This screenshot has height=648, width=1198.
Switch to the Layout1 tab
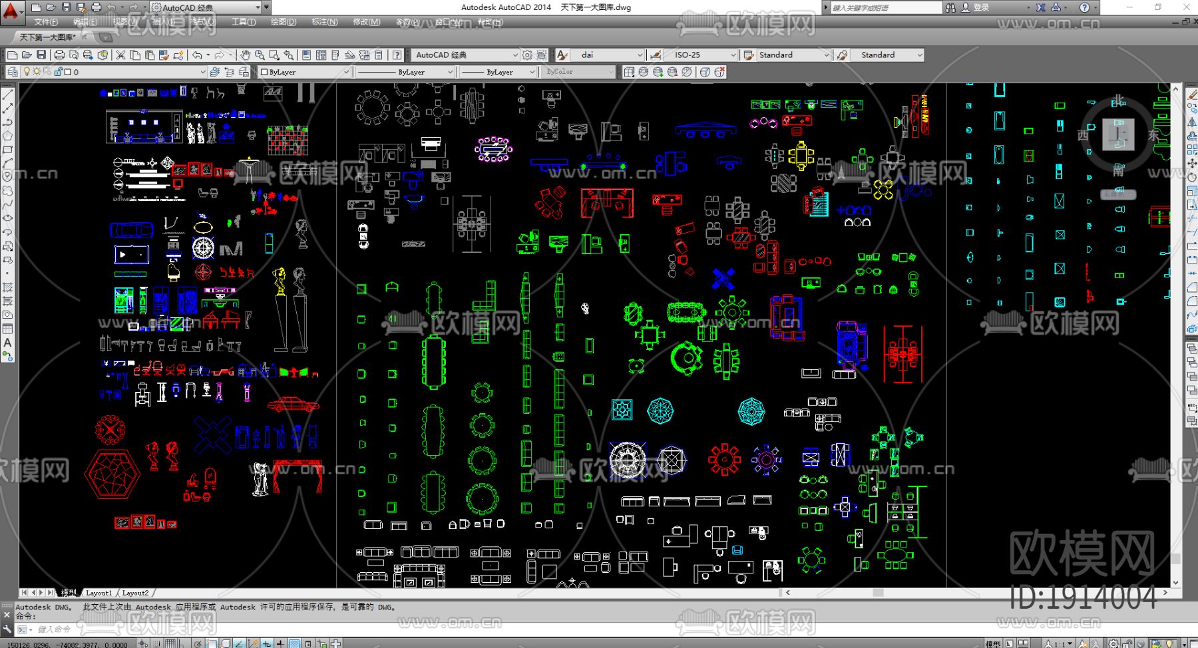99,593
